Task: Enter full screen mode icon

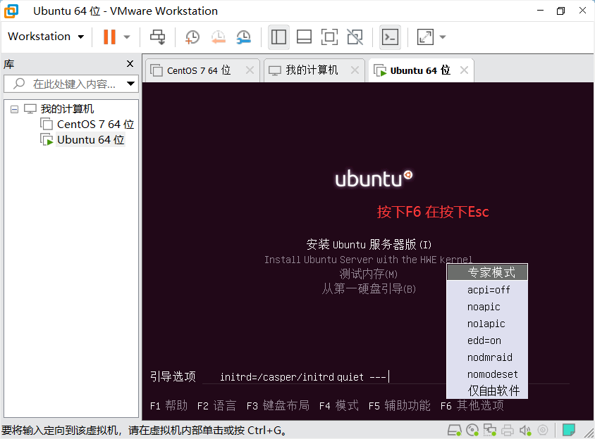Action: click(329, 37)
